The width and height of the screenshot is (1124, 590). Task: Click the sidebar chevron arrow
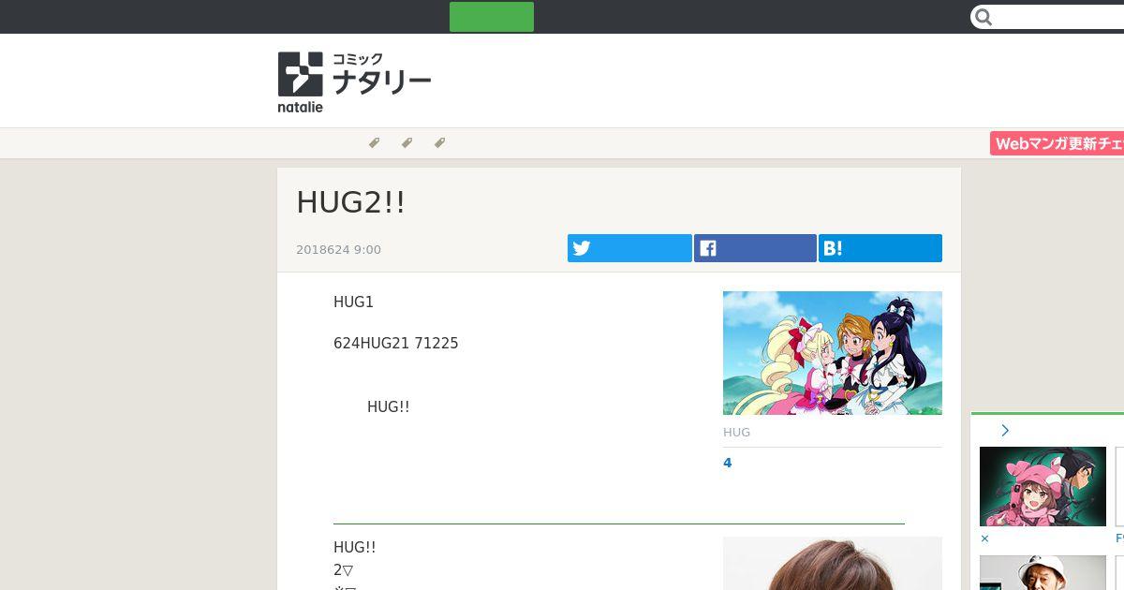tap(1005, 431)
